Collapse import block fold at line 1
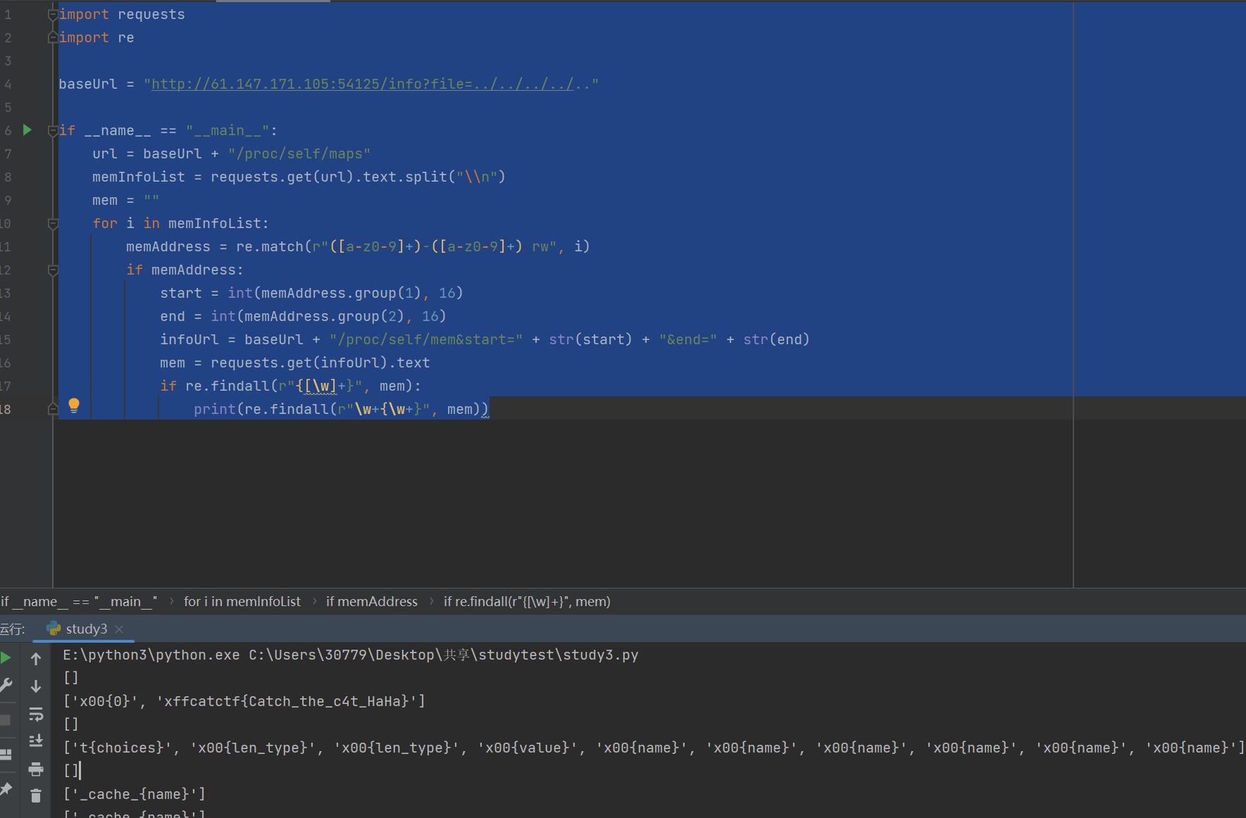The width and height of the screenshot is (1246, 818). pos(53,14)
